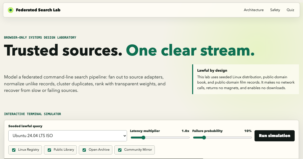The image size is (303, 159).
Task: Click the 'Latency multiplier' label text
Action: pyautogui.click(x=145, y=131)
